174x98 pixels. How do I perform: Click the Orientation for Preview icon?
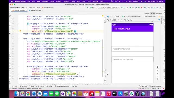coord(111,17)
